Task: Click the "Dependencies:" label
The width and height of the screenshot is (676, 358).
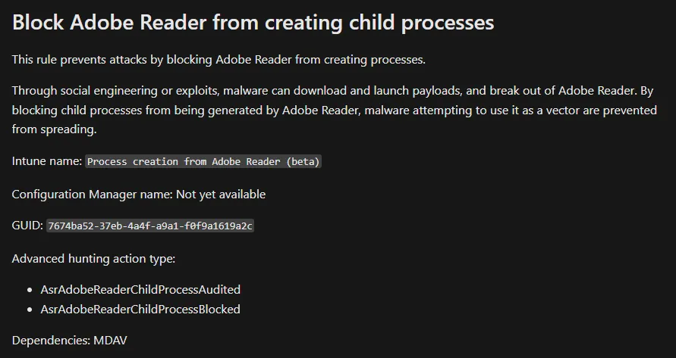Action: coord(51,341)
